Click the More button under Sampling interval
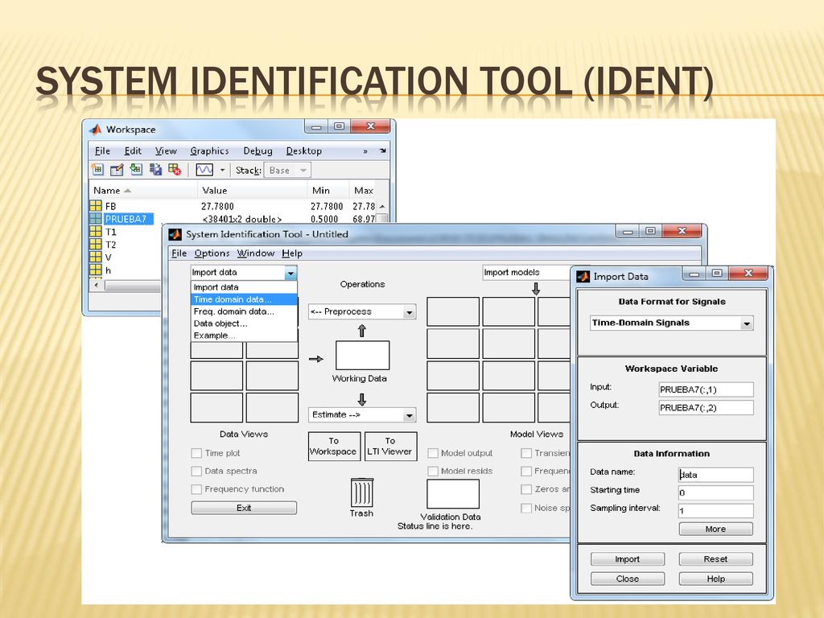This screenshot has height=618, width=824. [715, 529]
